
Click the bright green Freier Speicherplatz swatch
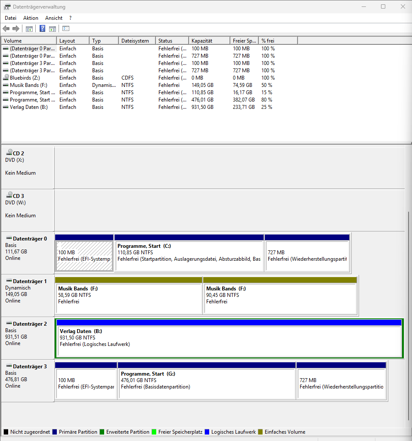[154, 432]
